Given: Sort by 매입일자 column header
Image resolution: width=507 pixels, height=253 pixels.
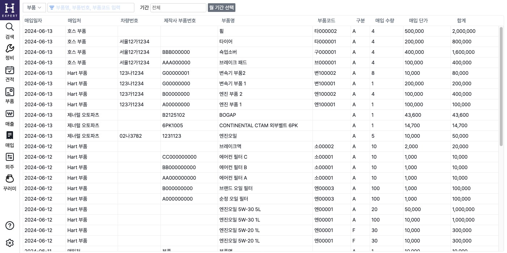Looking at the screenshot, I should click(33, 21).
